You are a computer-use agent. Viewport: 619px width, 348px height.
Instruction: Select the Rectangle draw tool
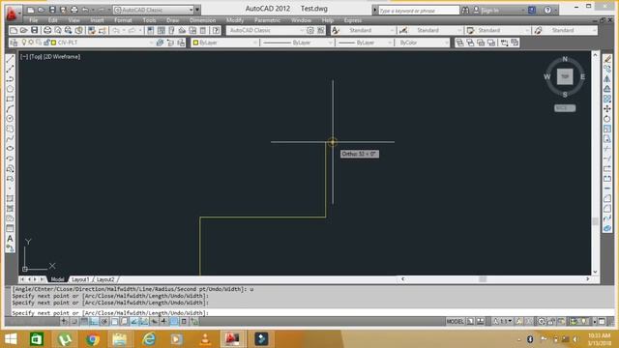tap(11, 99)
